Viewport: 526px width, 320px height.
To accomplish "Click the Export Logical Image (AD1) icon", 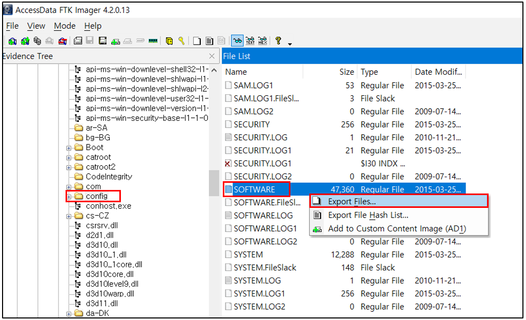I will [102, 41].
